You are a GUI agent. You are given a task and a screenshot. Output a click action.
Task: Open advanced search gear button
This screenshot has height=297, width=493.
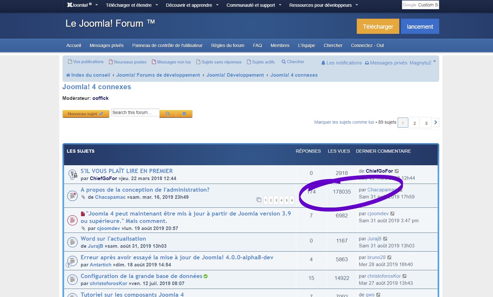tap(184, 114)
